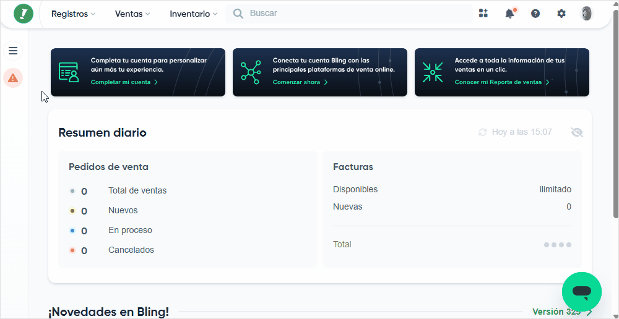Click the converging arrows banner icon
This screenshot has width=619, height=319.
433,72
